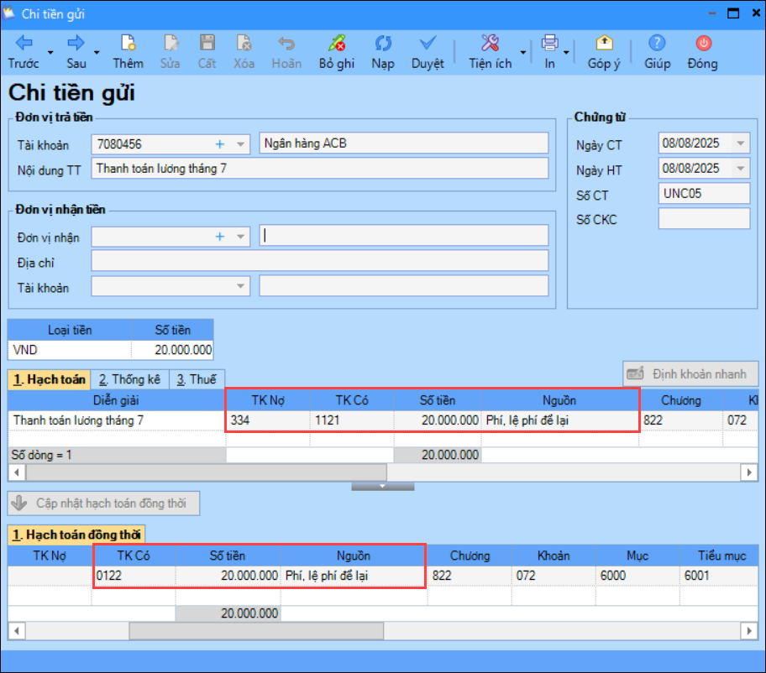Switch to the 1. Hạch toán tab
766x673 pixels.
49,379
